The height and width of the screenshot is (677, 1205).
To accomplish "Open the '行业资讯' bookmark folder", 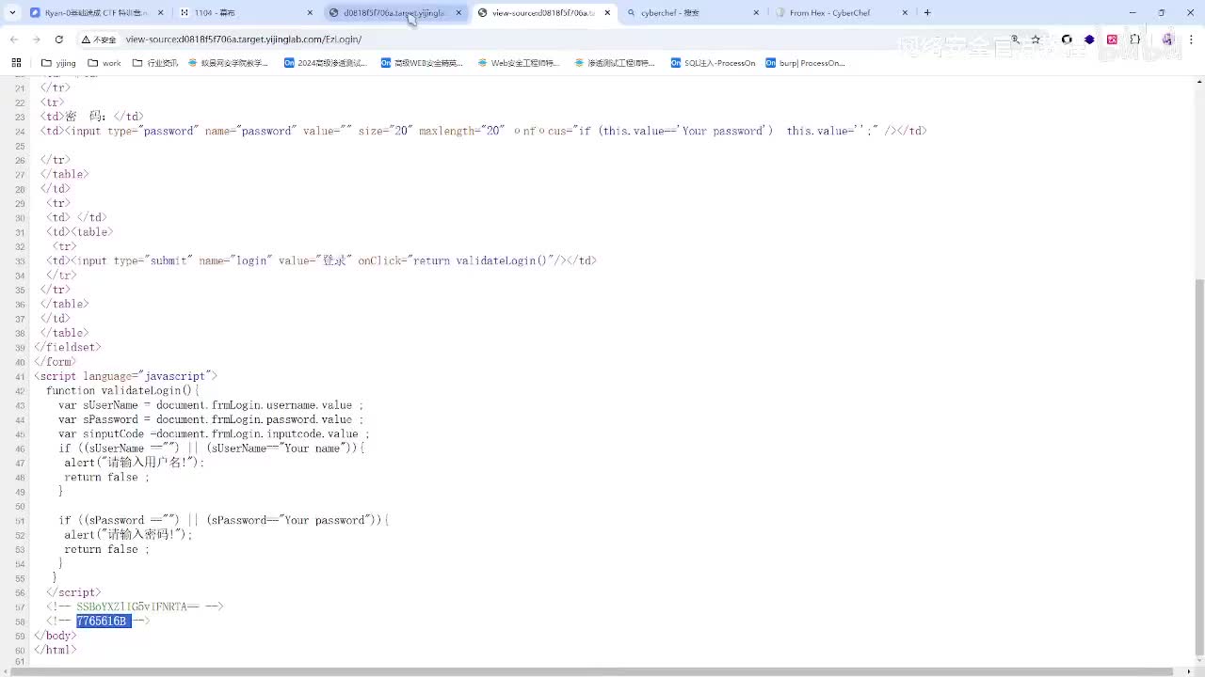I will pos(155,63).
